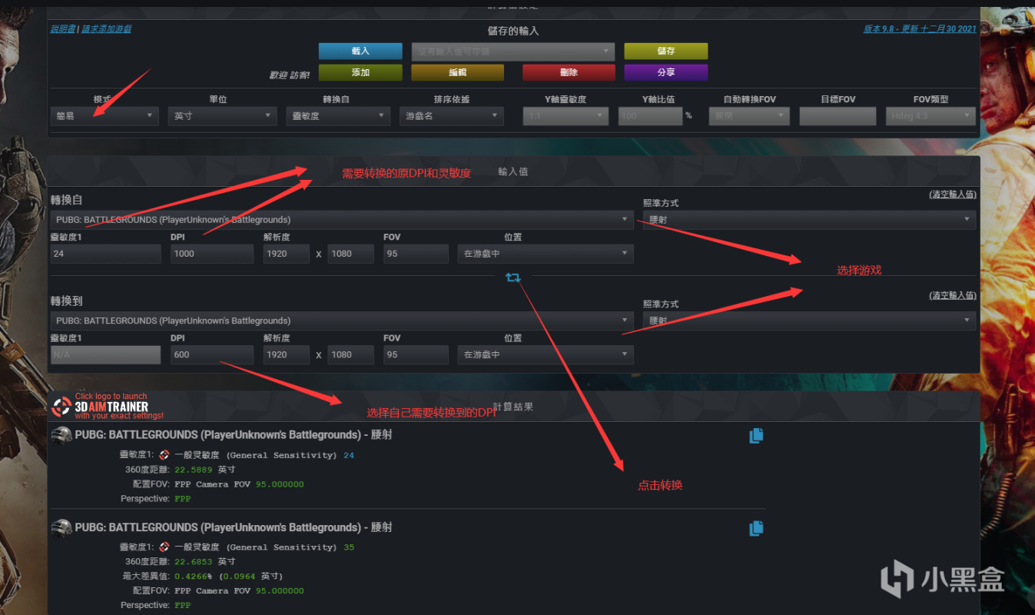Open the Y軸靈敏度 dropdown showing 1:1
The image size is (1035, 615).
click(566, 116)
